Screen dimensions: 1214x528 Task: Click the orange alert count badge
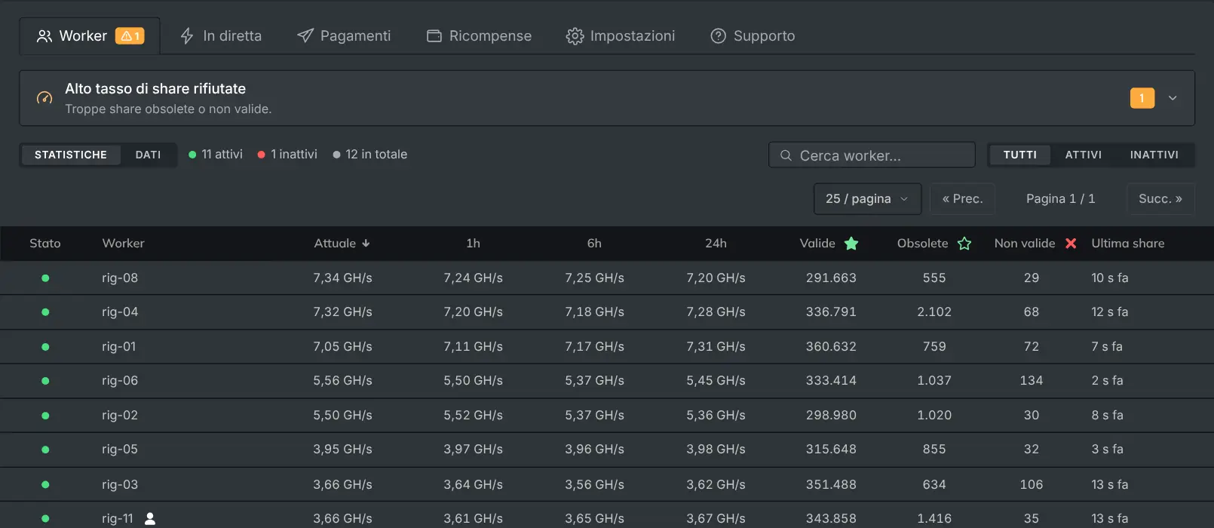(1142, 98)
